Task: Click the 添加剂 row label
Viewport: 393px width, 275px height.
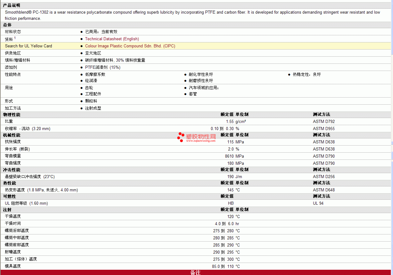Action: point(11,67)
